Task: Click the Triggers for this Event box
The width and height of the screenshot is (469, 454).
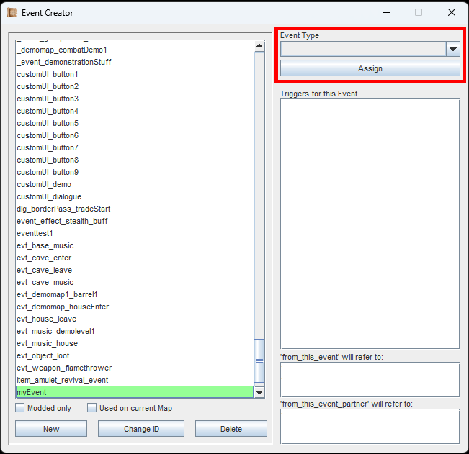Action: coord(370,223)
